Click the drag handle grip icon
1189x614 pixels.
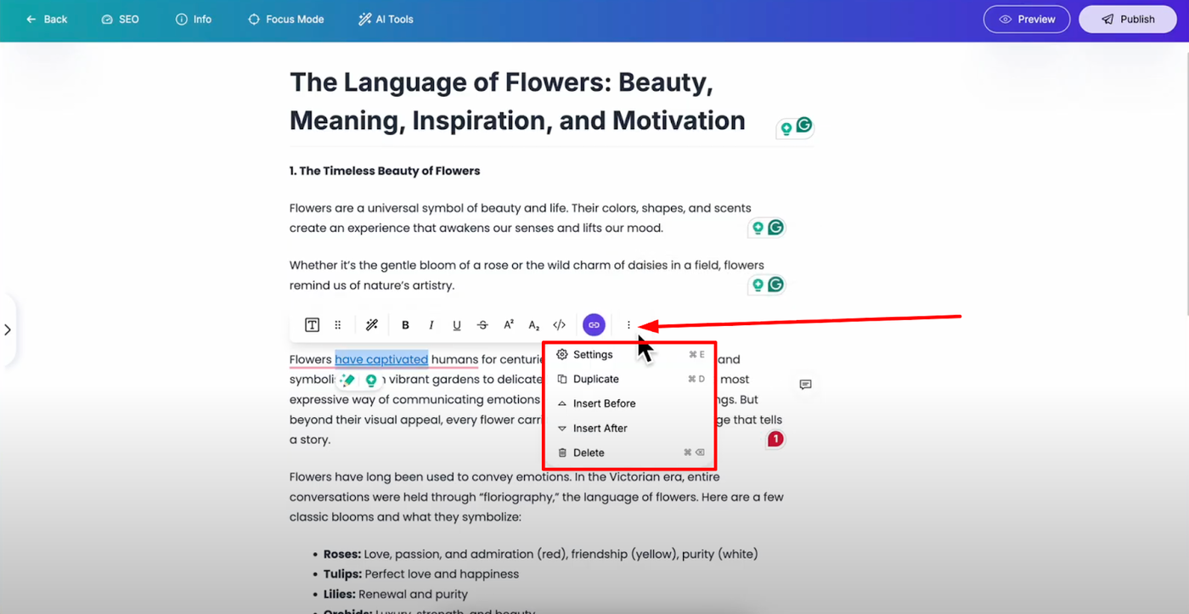tap(338, 325)
